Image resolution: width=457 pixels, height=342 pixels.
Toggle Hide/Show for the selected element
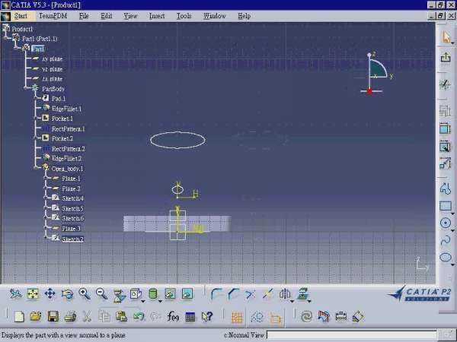click(170, 294)
